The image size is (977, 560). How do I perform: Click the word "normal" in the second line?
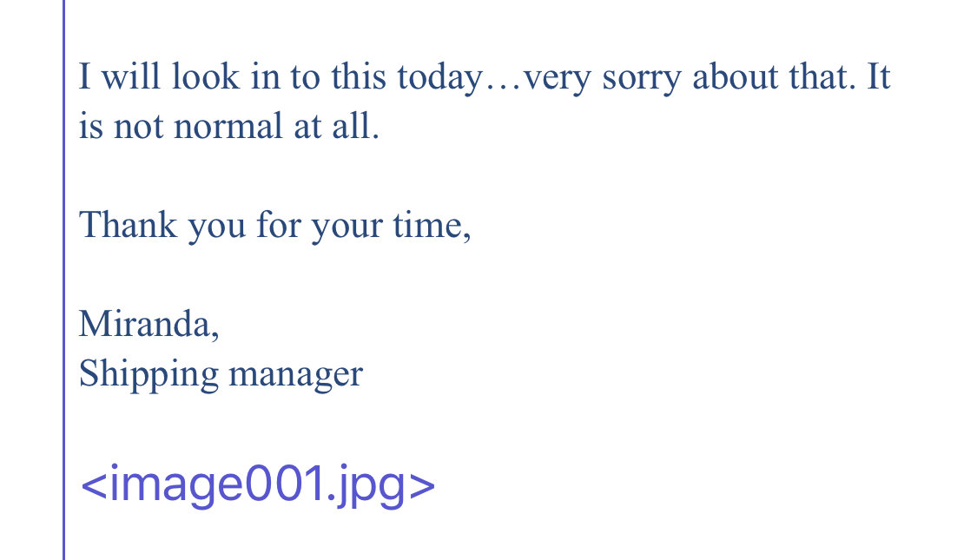coord(228,127)
